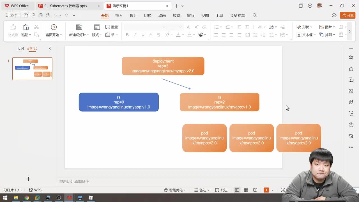Click the red slideshow play button

pyautogui.click(x=266, y=190)
